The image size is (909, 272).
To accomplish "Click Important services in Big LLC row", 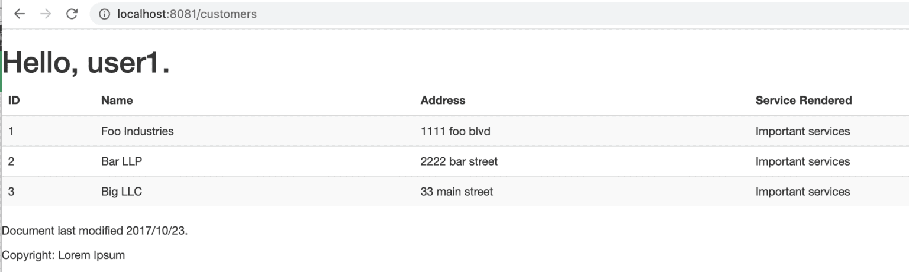I will [x=803, y=192].
